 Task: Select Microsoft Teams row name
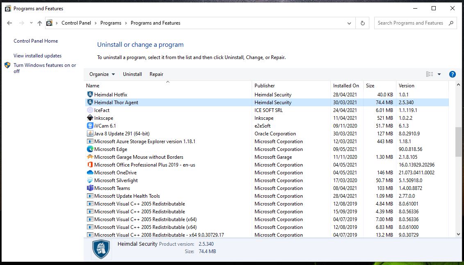[x=112, y=188]
